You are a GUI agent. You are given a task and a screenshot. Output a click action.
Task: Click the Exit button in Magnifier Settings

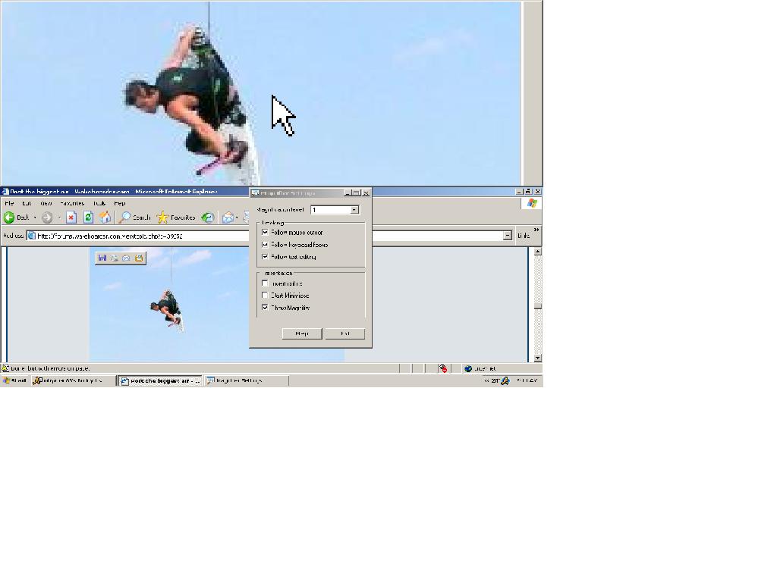click(345, 333)
